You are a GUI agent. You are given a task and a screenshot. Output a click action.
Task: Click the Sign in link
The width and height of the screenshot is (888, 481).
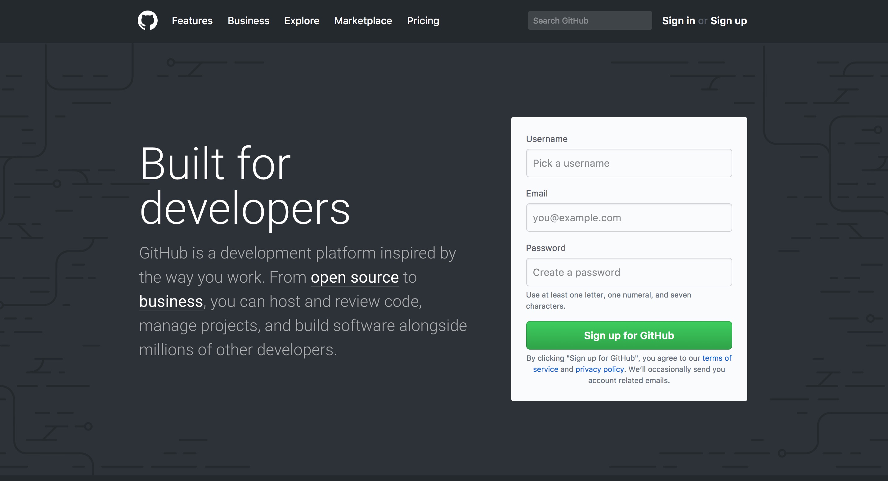click(x=678, y=21)
